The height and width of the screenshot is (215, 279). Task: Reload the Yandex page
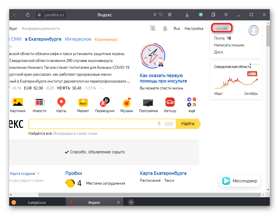pyautogui.click(x=28, y=15)
